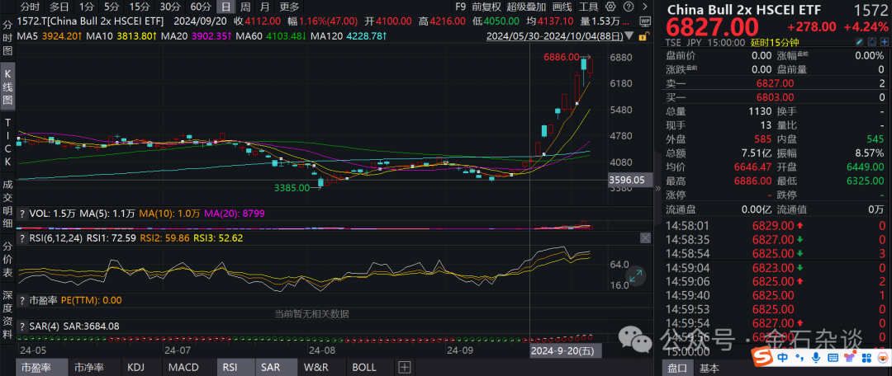Switch to the 基本 tab
This screenshot has width=892, height=376.
(x=709, y=368)
